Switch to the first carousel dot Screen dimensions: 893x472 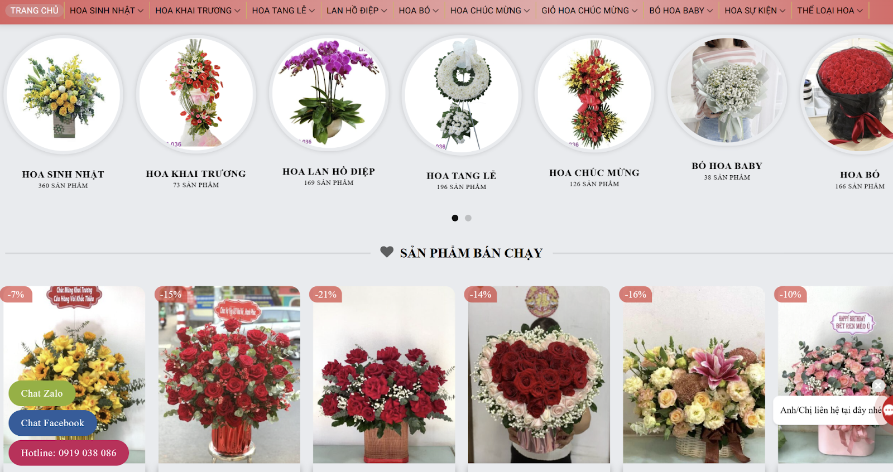click(455, 218)
